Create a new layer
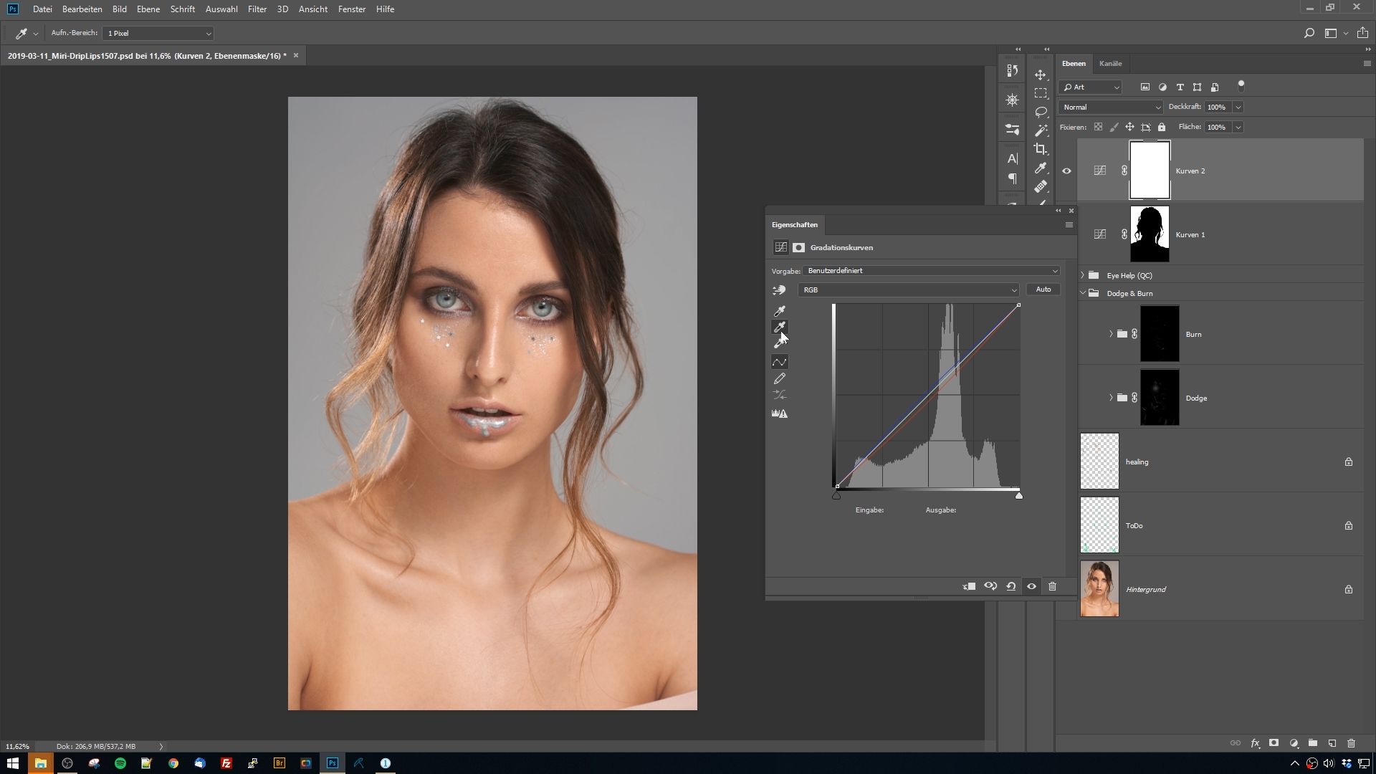1376x774 pixels. 1332,743
